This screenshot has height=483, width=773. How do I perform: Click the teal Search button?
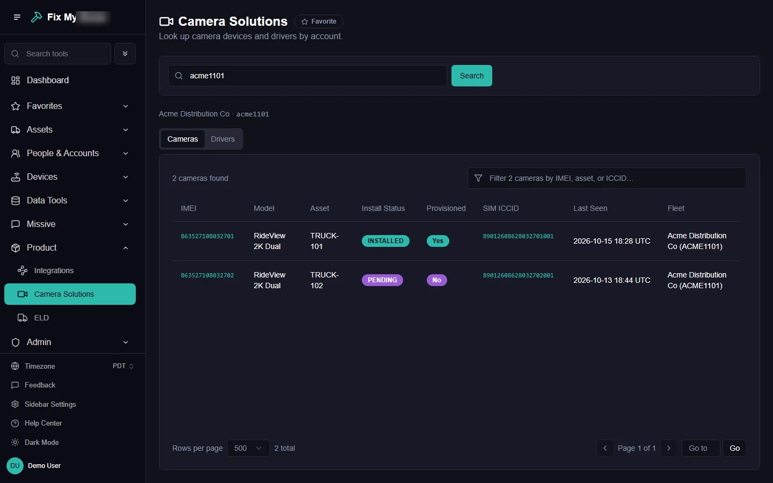click(472, 76)
